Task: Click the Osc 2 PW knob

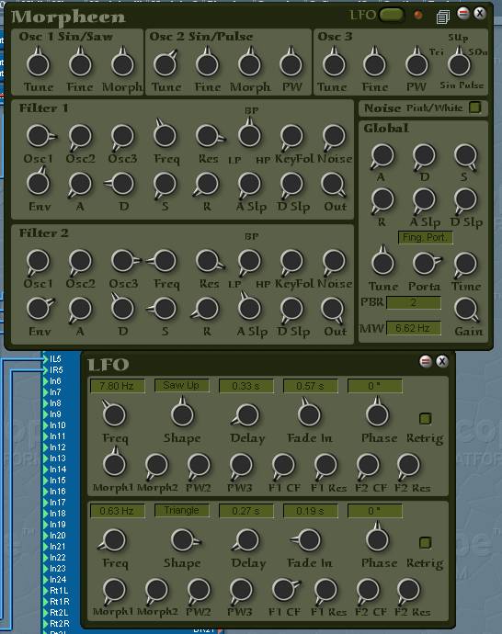Action: tap(291, 64)
